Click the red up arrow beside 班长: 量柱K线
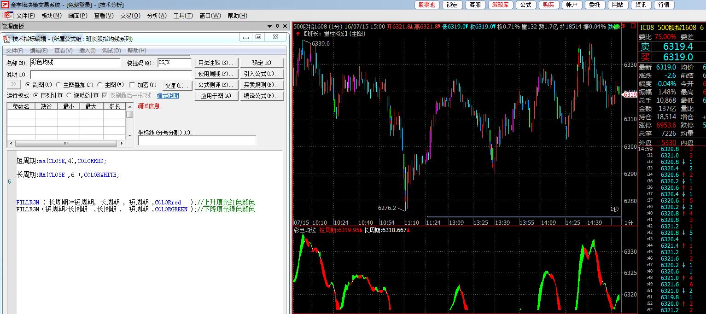Screen dimensions: 706x314 click(x=298, y=34)
